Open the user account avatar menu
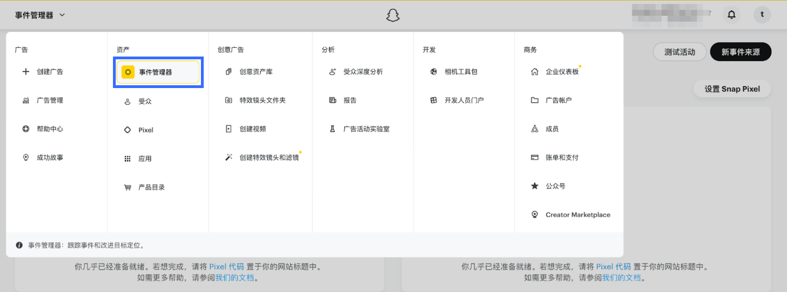 [x=762, y=15]
